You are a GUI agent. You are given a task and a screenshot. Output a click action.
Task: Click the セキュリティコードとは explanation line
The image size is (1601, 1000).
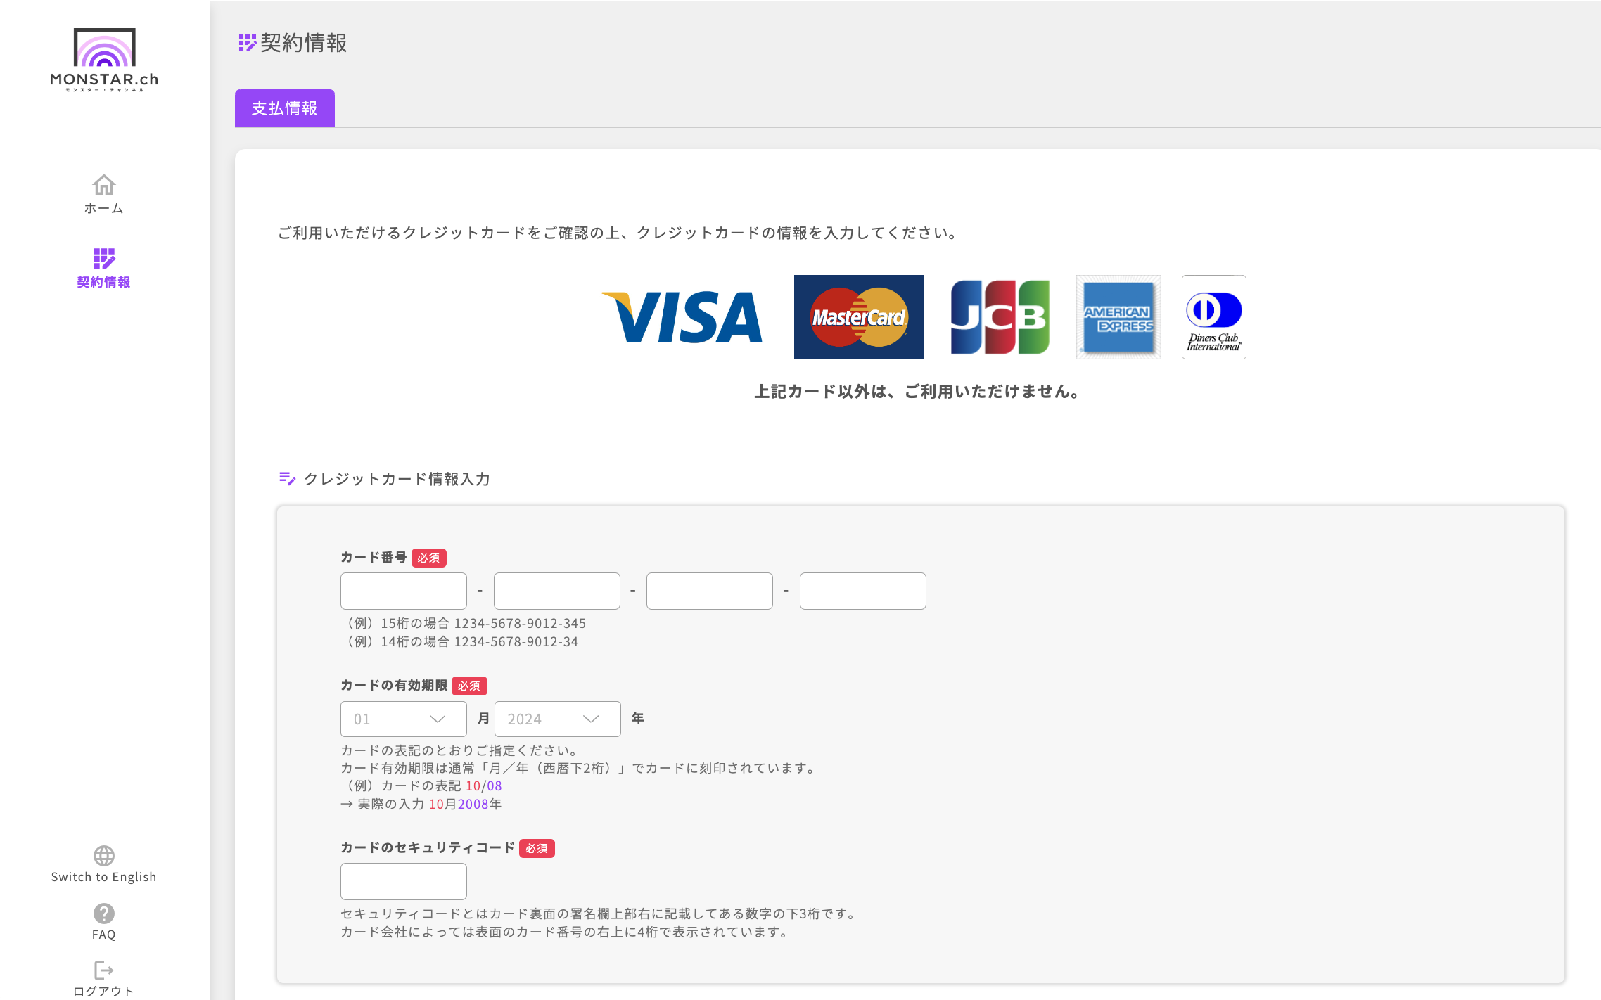(600, 914)
